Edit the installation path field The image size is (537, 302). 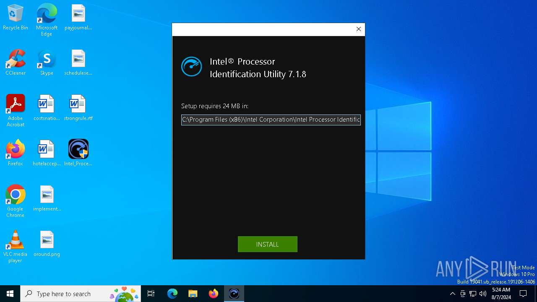(x=271, y=120)
